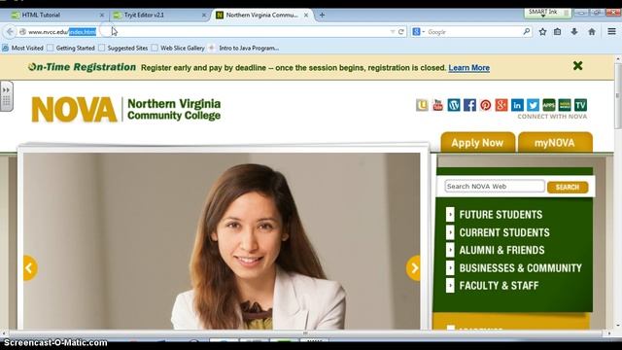Image resolution: width=622 pixels, height=350 pixels.
Task: Click the search magnifier in the Google box
Action: (x=527, y=31)
